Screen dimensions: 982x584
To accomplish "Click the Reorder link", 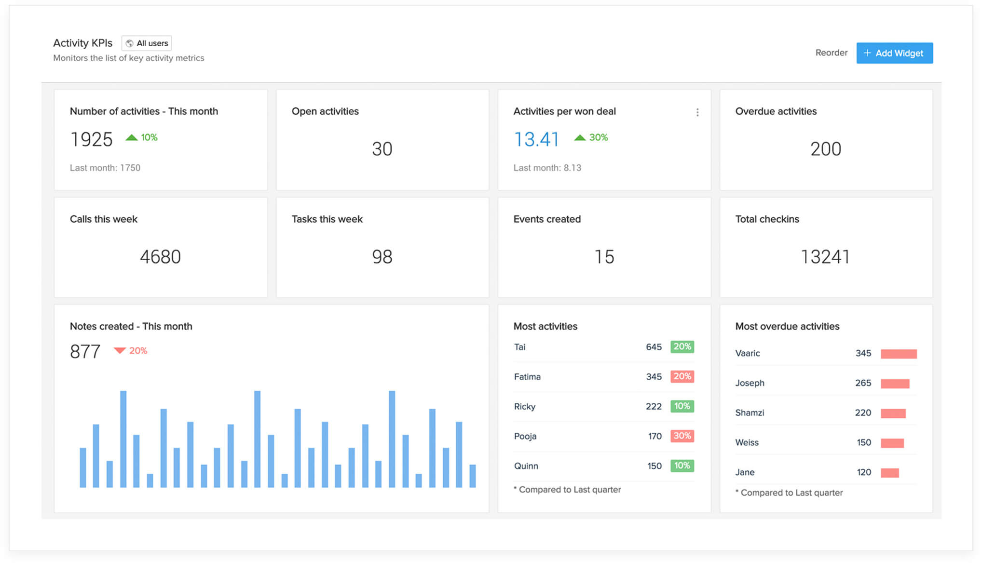I will [x=831, y=53].
